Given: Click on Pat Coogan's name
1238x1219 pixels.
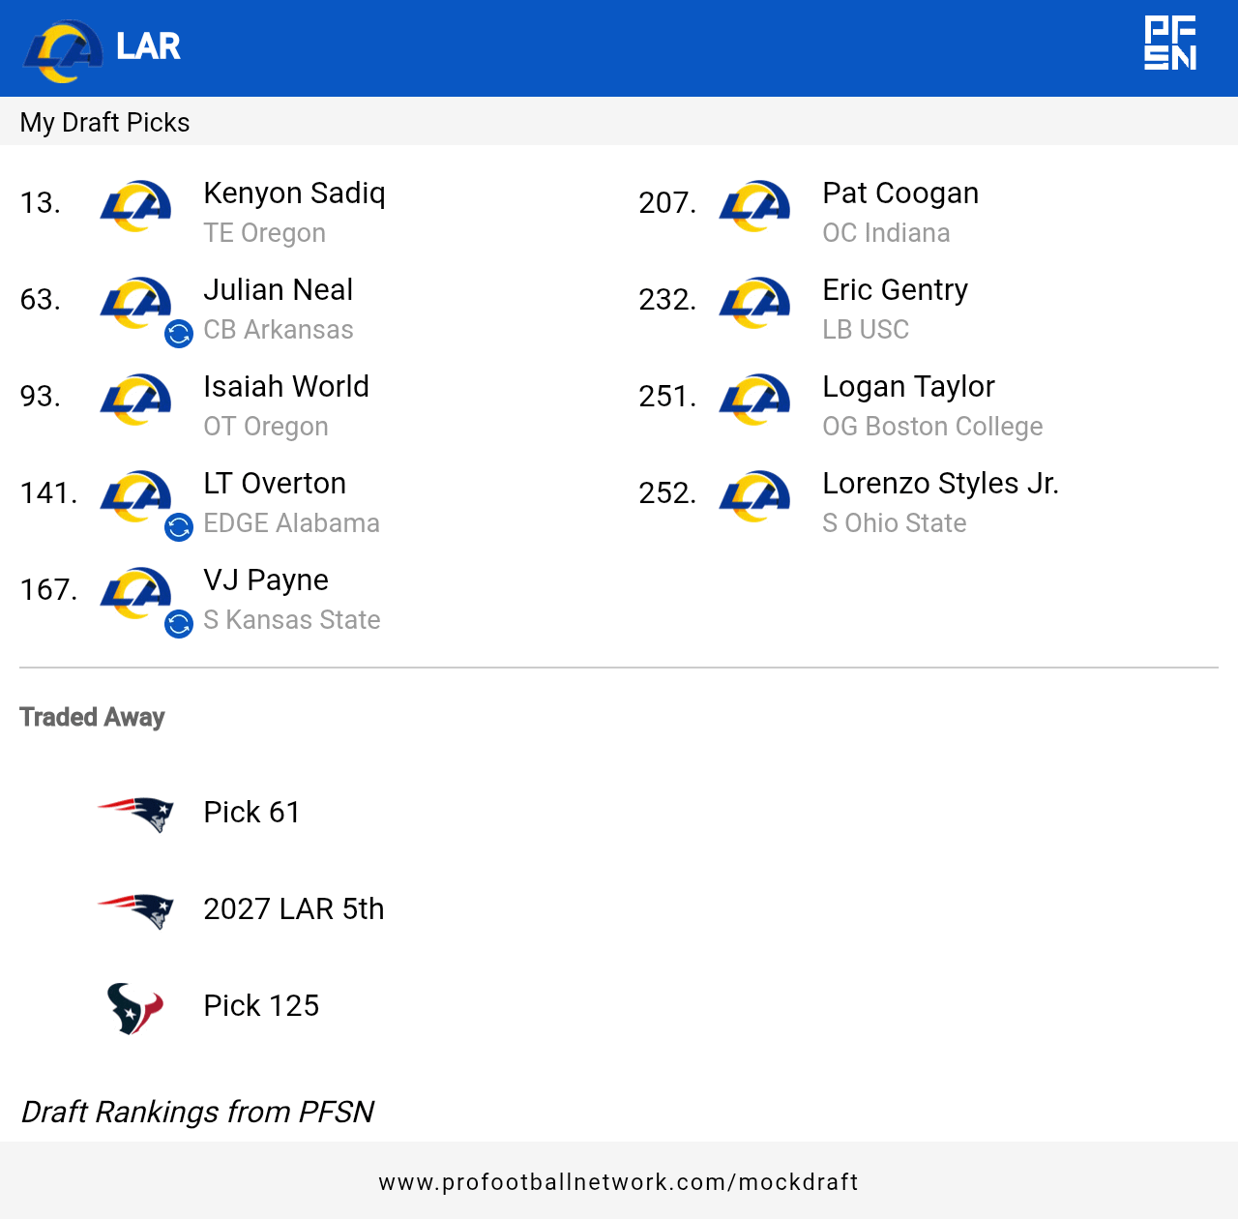Looking at the screenshot, I should 900,193.
